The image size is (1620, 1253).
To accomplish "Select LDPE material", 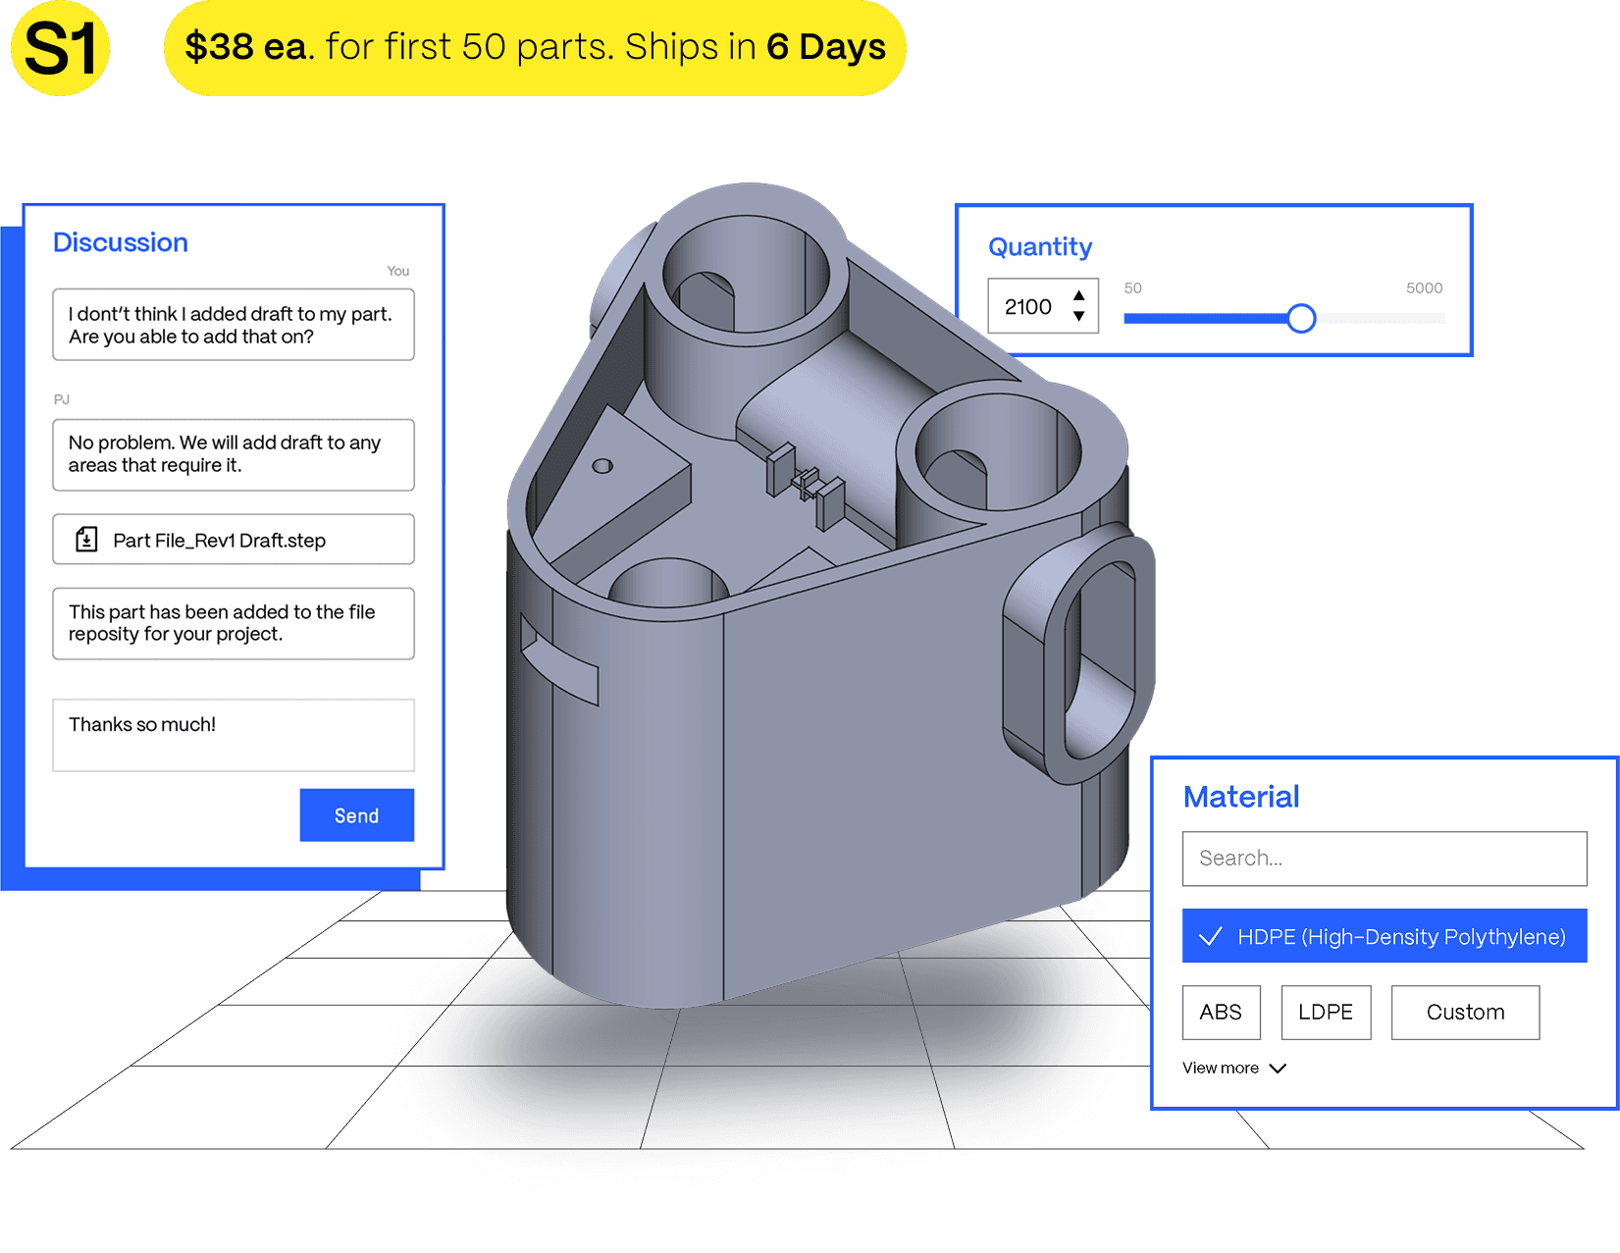I will coord(1325,1012).
